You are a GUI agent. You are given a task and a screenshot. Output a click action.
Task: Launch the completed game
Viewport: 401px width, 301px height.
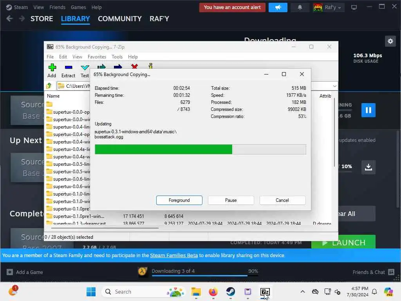click(x=343, y=242)
